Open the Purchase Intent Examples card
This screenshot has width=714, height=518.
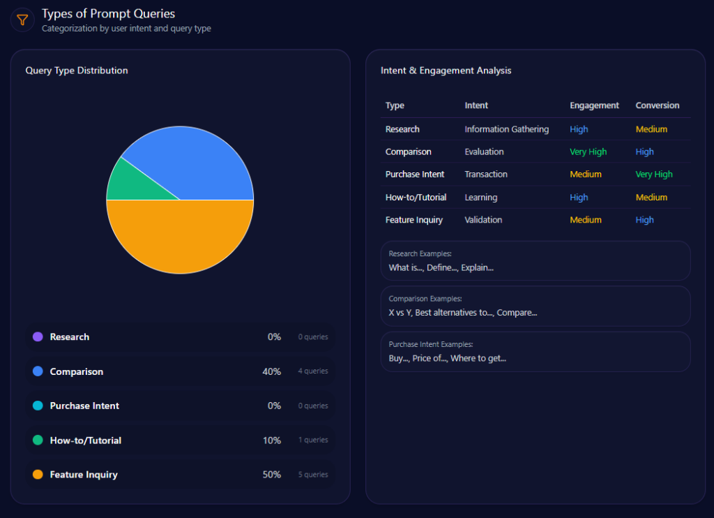pos(535,352)
